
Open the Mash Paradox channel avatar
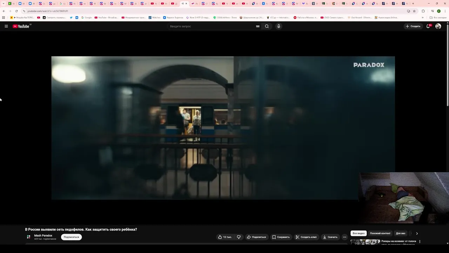coord(29,237)
